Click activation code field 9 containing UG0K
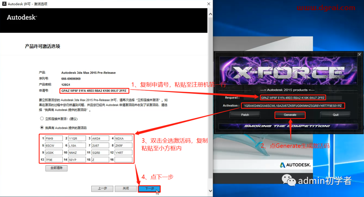 [54, 152]
